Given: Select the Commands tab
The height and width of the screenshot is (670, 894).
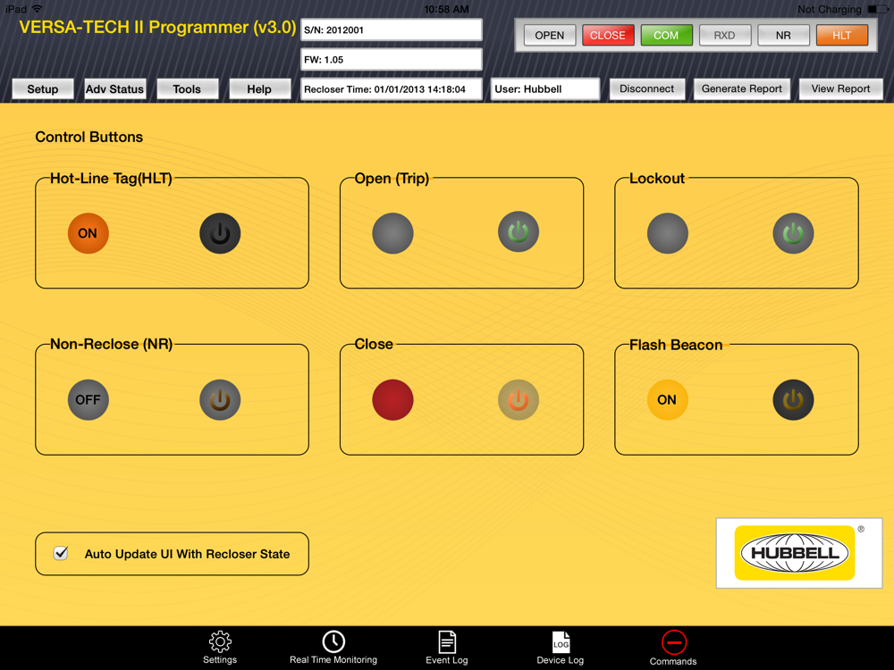Looking at the screenshot, I should pos(673,648).
